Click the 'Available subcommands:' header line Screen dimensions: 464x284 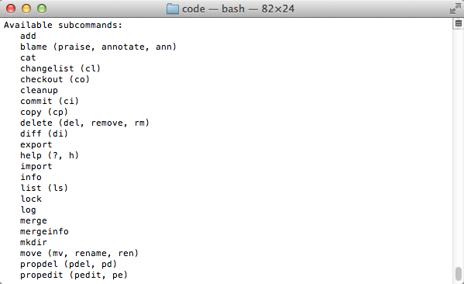(x=63, y=25)
